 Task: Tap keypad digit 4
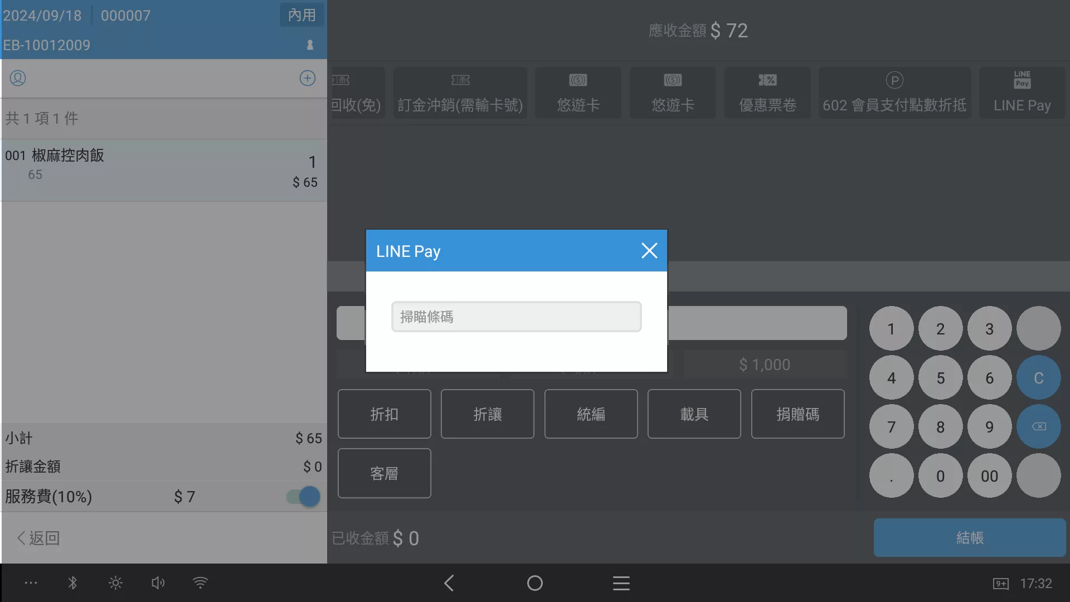[x=891, y=378]
